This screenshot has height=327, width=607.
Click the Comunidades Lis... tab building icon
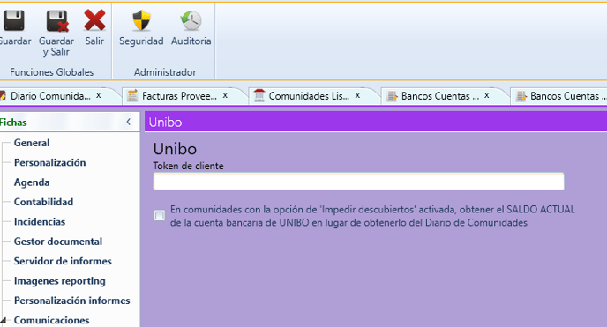coord(259,95)
